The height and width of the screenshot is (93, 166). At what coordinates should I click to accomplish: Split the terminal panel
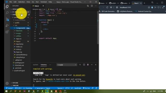point(84,65)
